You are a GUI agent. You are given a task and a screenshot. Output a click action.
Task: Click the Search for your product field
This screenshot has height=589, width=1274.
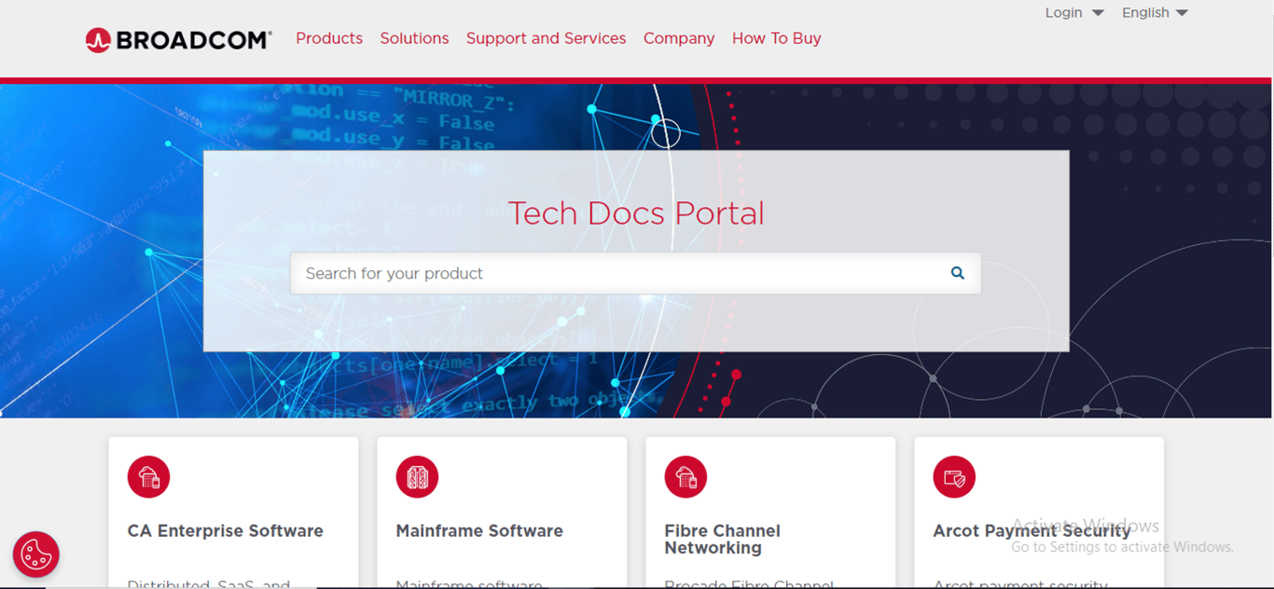[635, 273]
